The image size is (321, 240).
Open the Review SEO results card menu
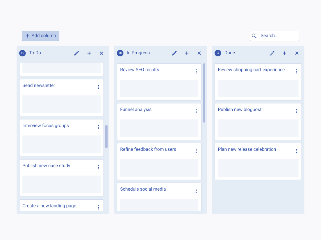coord(196,71)
